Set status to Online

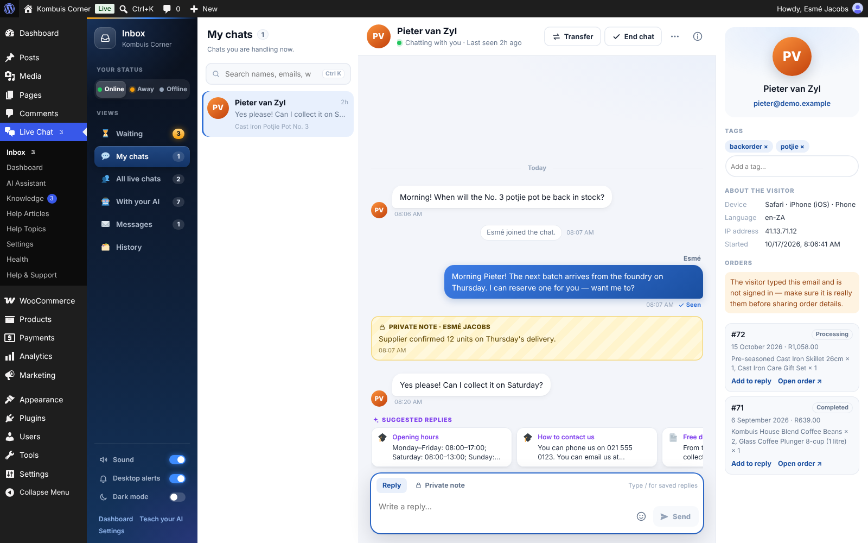click(111, 89)
